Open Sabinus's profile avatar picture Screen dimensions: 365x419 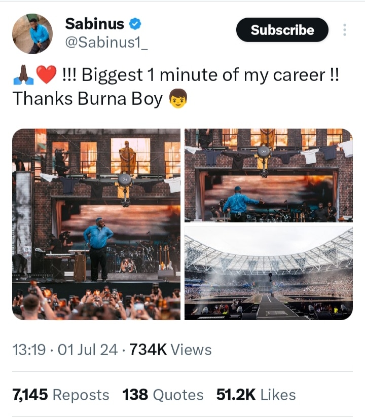tap(32, 33)
